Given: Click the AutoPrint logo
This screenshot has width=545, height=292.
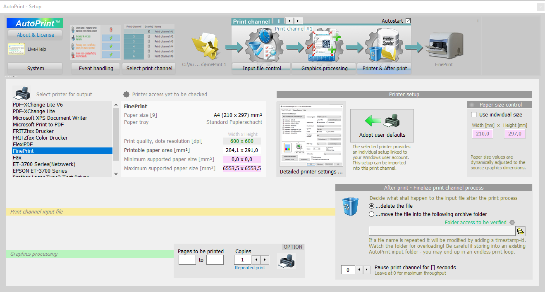Looking at the screenshot, I should coord(34,23).
